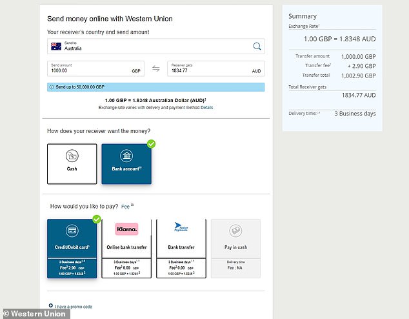Click the Credit/Debit card icon

pyautogui.click(x=72, y=231)
